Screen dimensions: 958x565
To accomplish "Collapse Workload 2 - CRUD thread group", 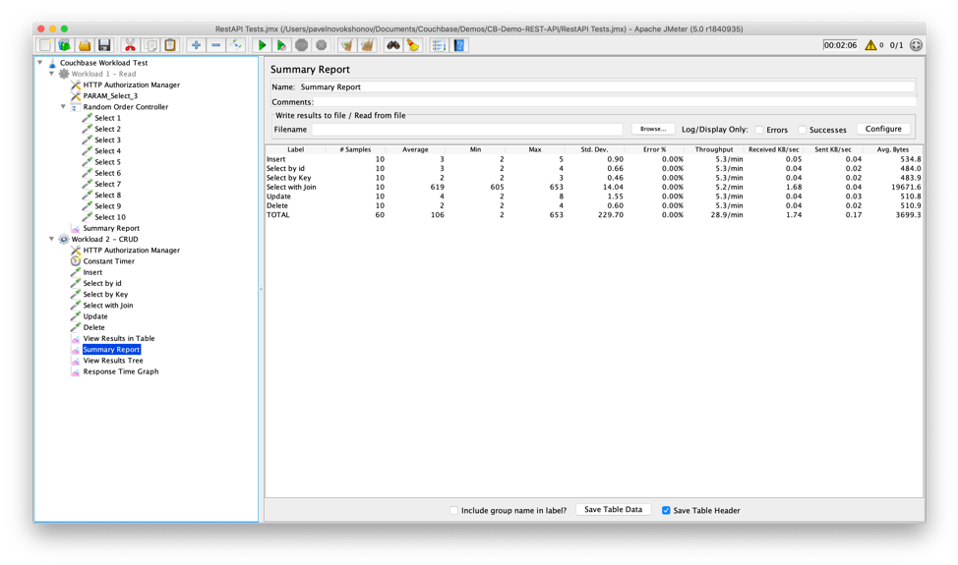I will [52, 239].
